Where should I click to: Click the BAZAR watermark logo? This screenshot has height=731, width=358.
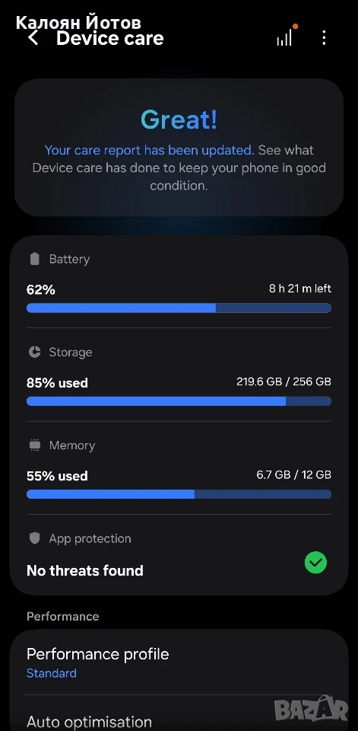311,709
